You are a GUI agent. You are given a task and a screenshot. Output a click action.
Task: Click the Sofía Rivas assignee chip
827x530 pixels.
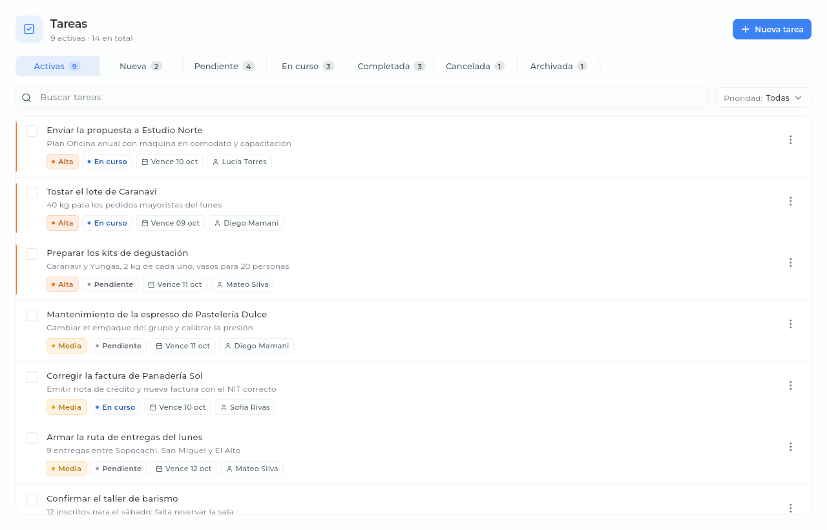coord(246,407)
